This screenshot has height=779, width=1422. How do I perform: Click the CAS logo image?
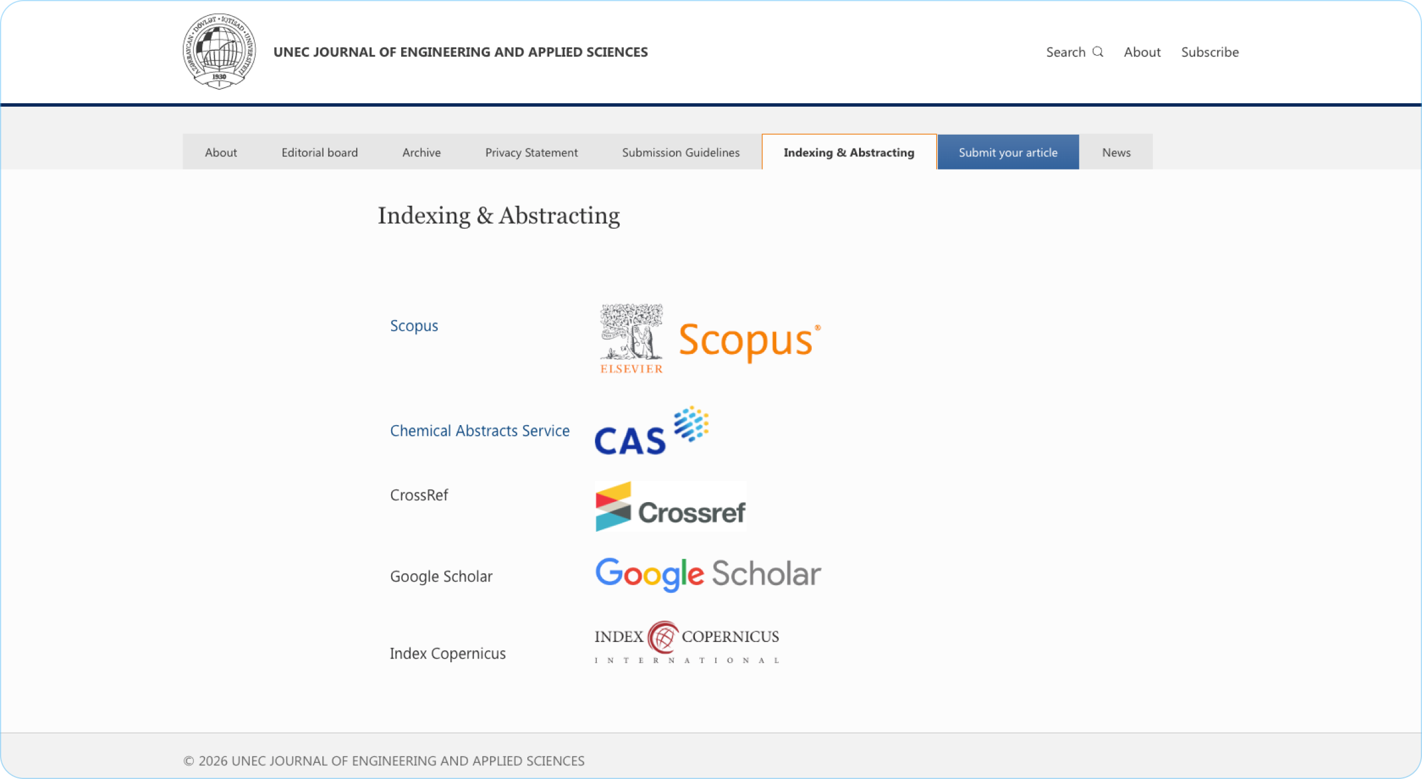tap(651, 431)
